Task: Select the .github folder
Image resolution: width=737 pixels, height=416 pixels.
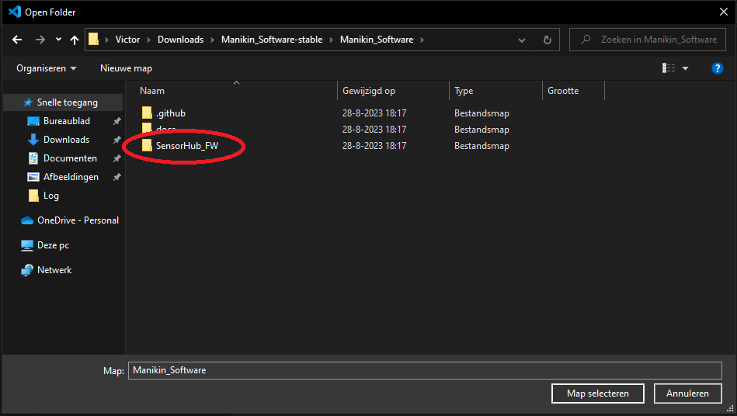Action: tap(170, 113)
